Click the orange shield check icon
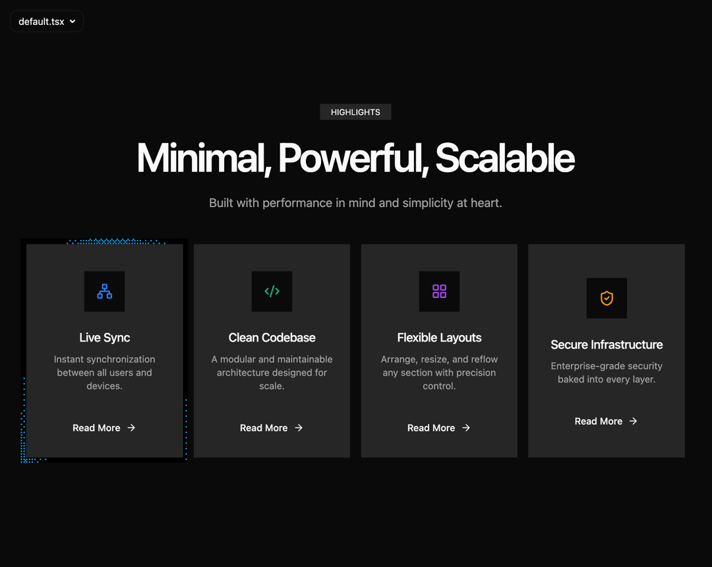The width and height of the screenshot is (712, 567). [607, 298]
